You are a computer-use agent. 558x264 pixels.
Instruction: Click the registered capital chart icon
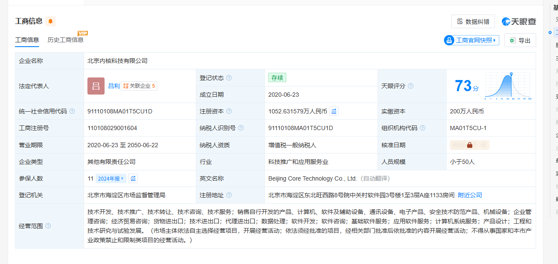click(x=334, y=111)
